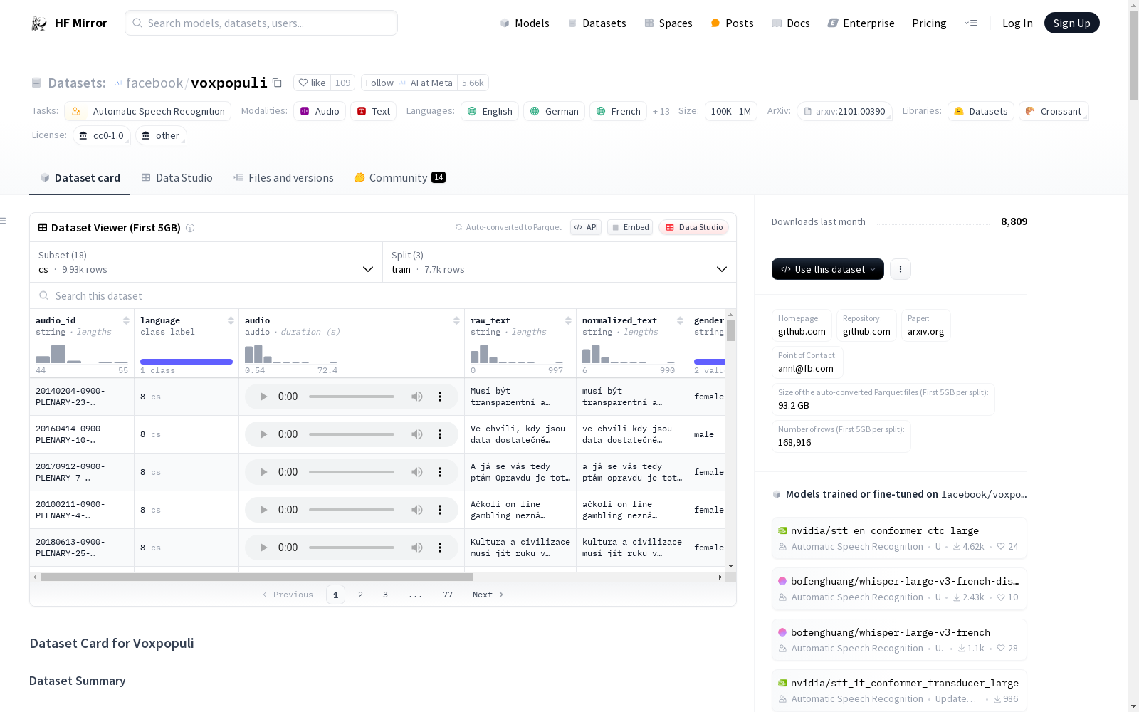The height and width of the screenshot is (712, 1139).
Task: Open more options next to Use this dataset
Action: [x=901, y=269]
